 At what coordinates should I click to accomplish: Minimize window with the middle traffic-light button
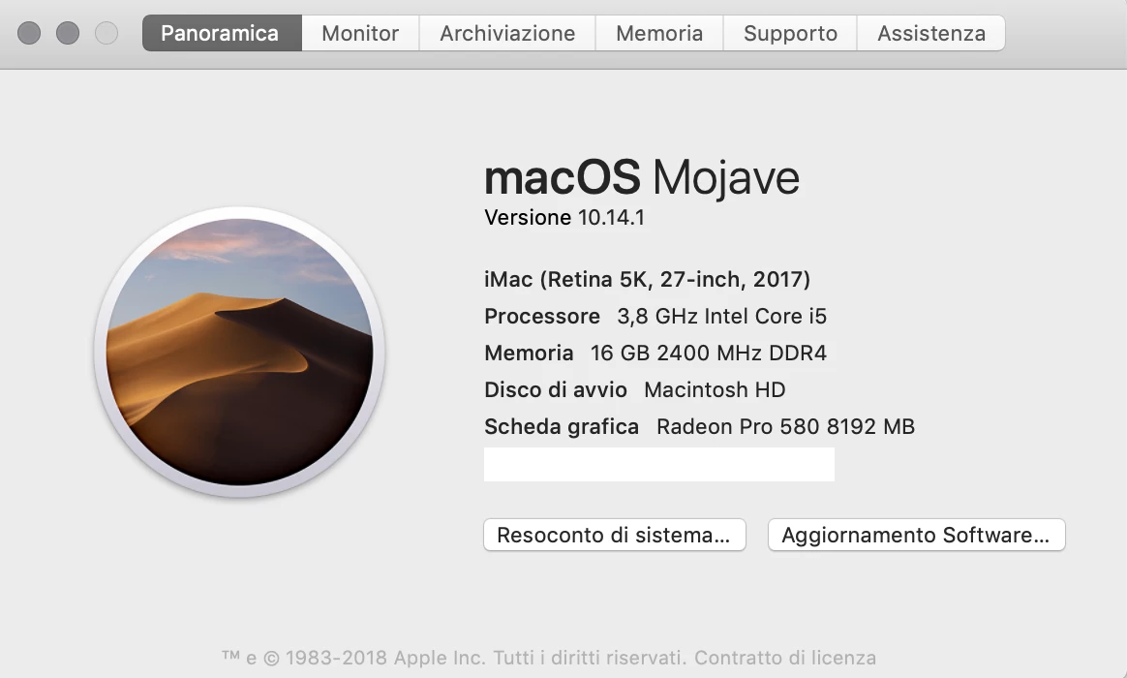point(68,33)
